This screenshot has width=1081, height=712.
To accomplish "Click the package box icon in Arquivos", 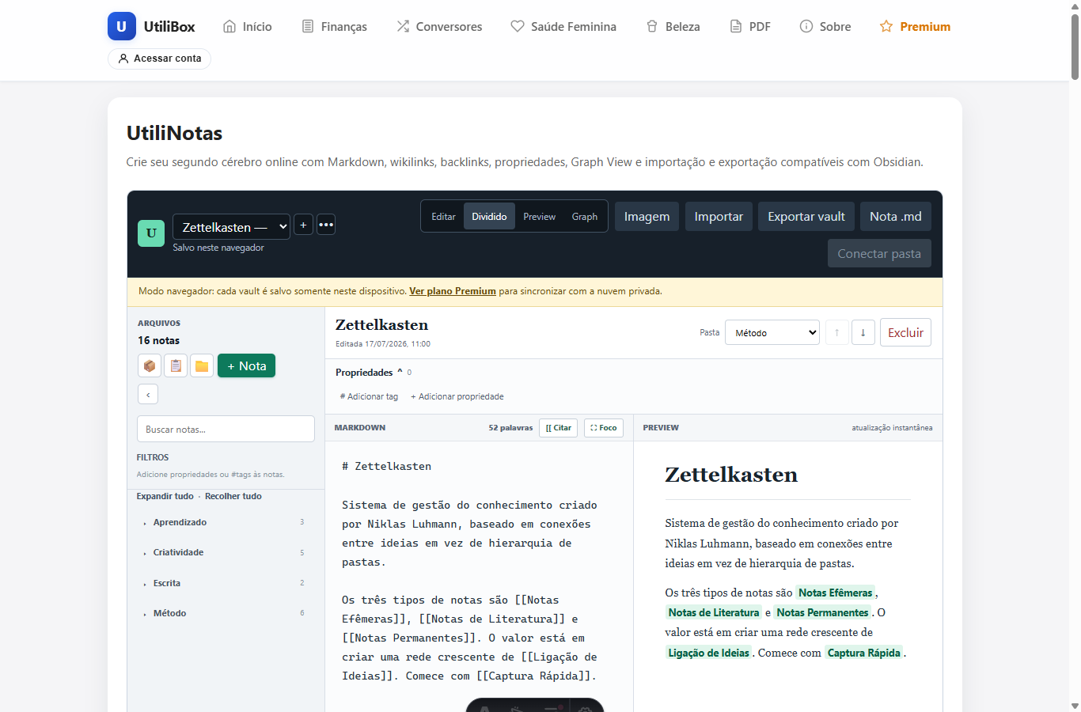I will tap(150, 365).
